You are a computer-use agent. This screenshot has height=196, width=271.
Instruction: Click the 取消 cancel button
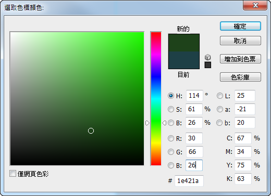(x=240, y=41)
